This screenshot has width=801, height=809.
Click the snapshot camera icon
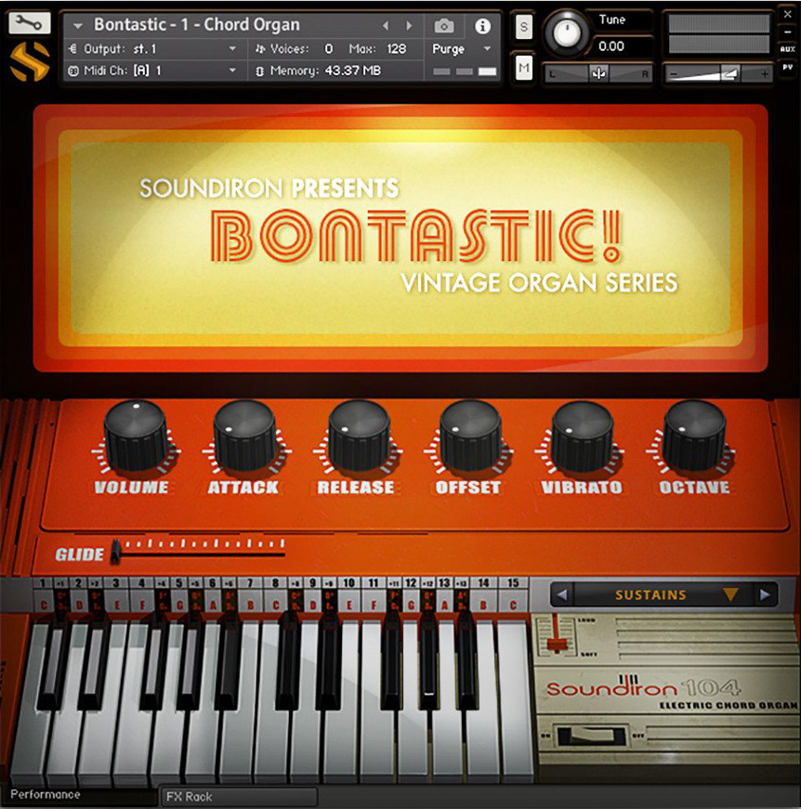(x=444, y=26)
